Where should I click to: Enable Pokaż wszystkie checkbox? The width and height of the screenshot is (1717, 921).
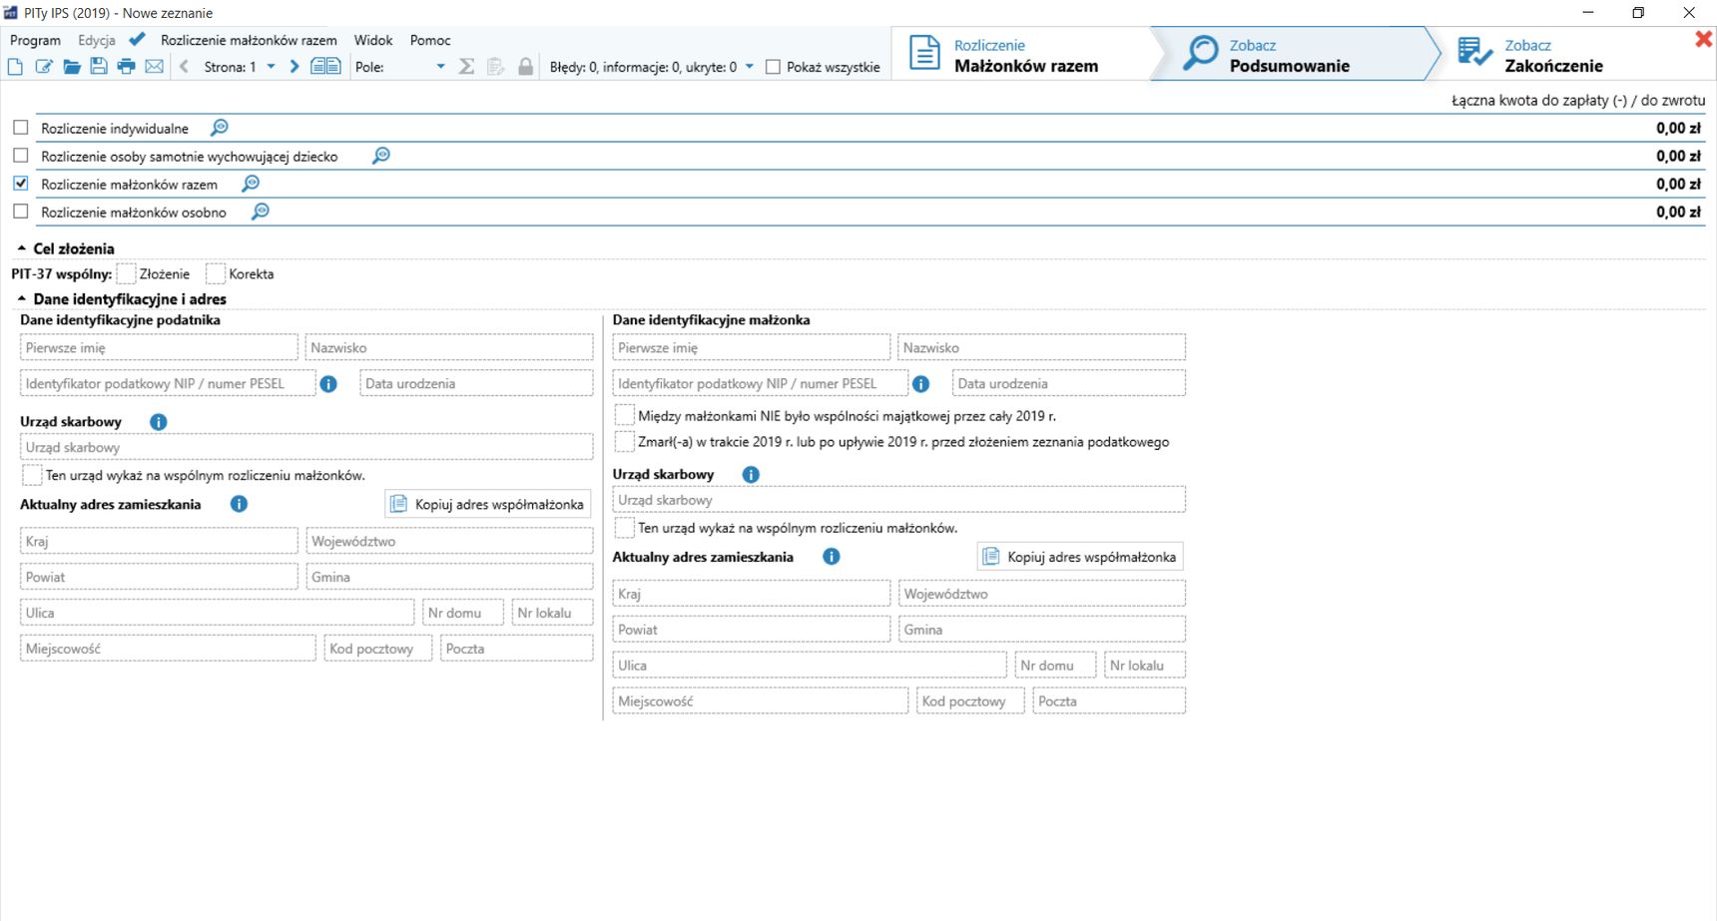coord(773,67)
